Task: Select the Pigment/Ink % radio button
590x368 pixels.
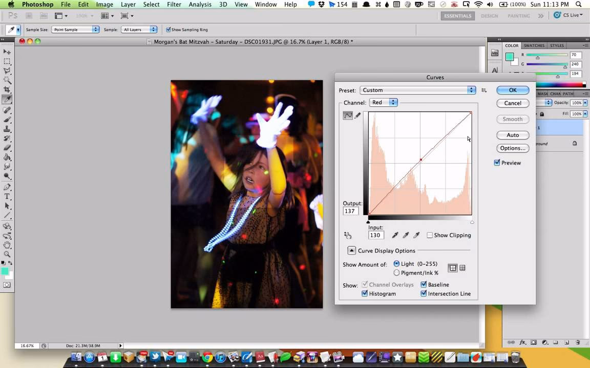Action: point(397,272)
